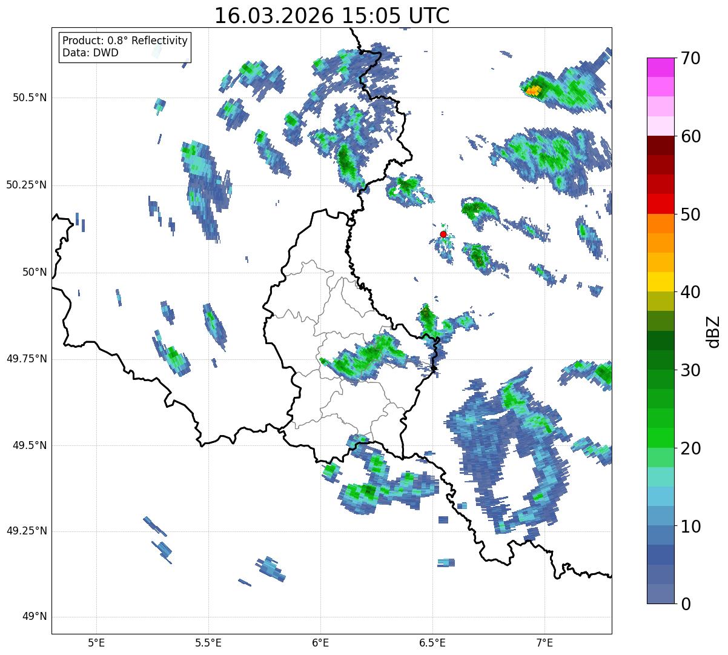Screen dimensions: 728x655
Task: Click the 7°E longitude label
Action: click(x=544, y=642)
